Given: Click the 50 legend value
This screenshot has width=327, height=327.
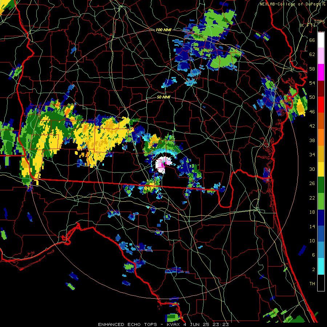Looking at the screenshot, I should pos(312,97).
